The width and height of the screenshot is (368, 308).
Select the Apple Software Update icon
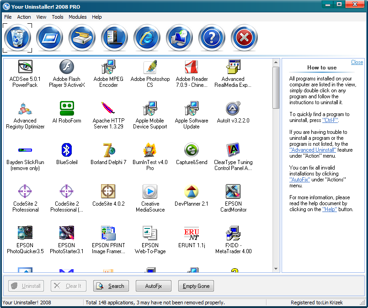click(192, 108)
